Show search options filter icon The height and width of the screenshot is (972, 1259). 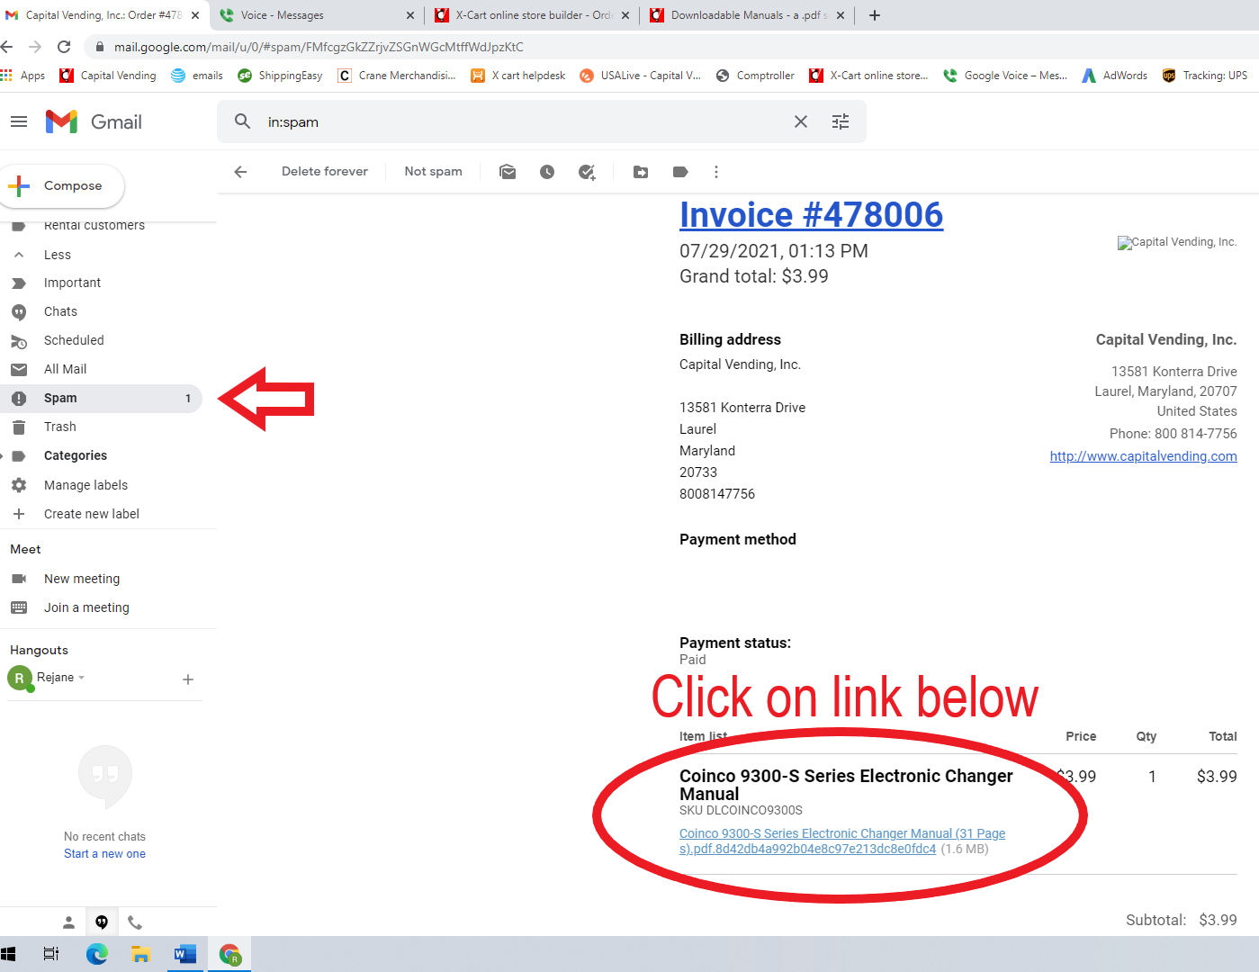click(841, 121)
